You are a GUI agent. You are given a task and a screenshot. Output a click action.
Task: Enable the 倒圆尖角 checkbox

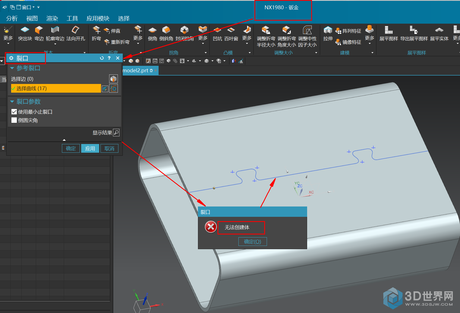coord(14,120)
